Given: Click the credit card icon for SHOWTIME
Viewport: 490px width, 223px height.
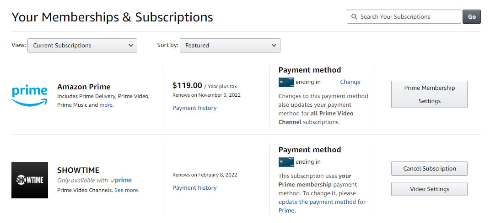Looking at the screenshot, I should (286, 162).
